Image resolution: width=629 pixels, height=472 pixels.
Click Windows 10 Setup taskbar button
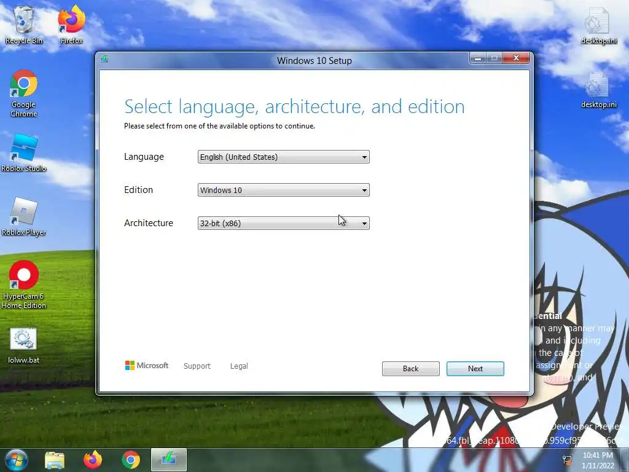pyautogui.click(x=169, y=460)
